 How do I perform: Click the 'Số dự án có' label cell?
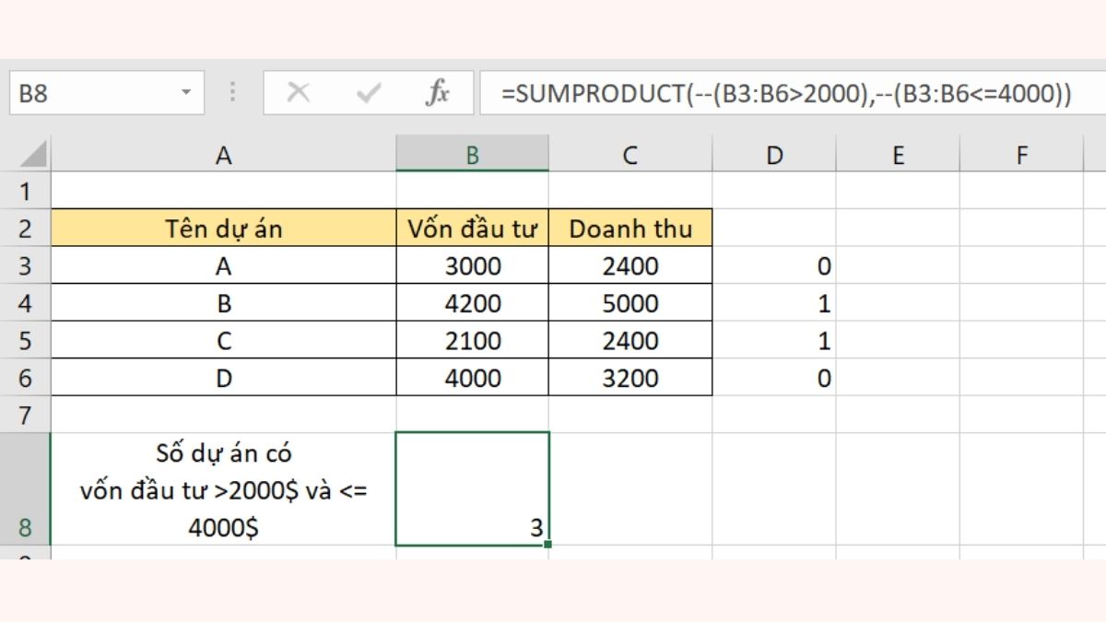(223, 489)
